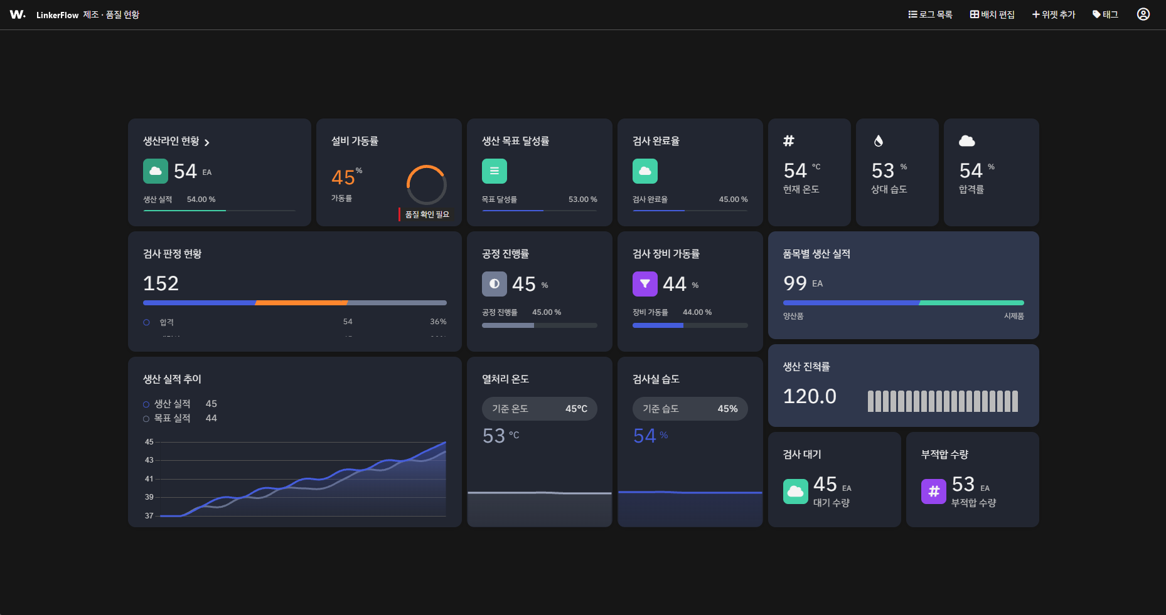Expand 생산라인 현황 with the chevron arrow
The height and width of the screenshot is (615, 1166).
pyautogui.click(x=206, y=142)
